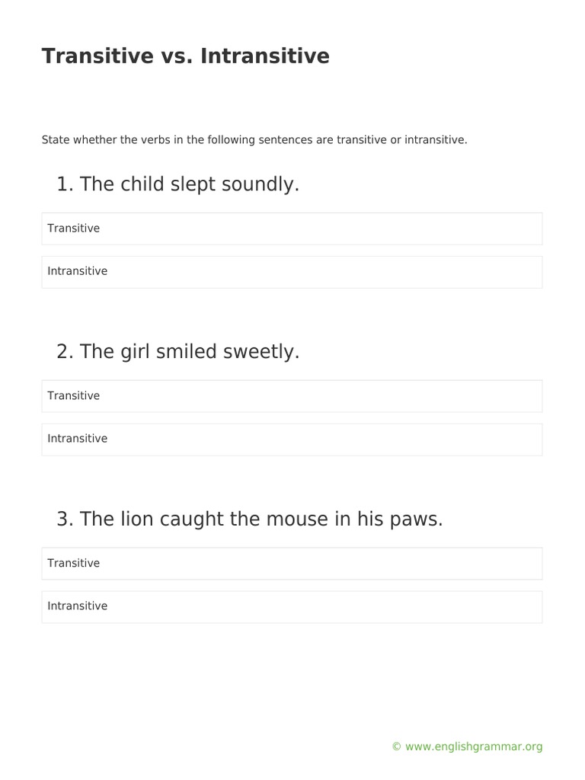This screenshot has width=585, height=780.
Task: Select Intransitive for the child slept sentence
Action: (x=292, y=272)
